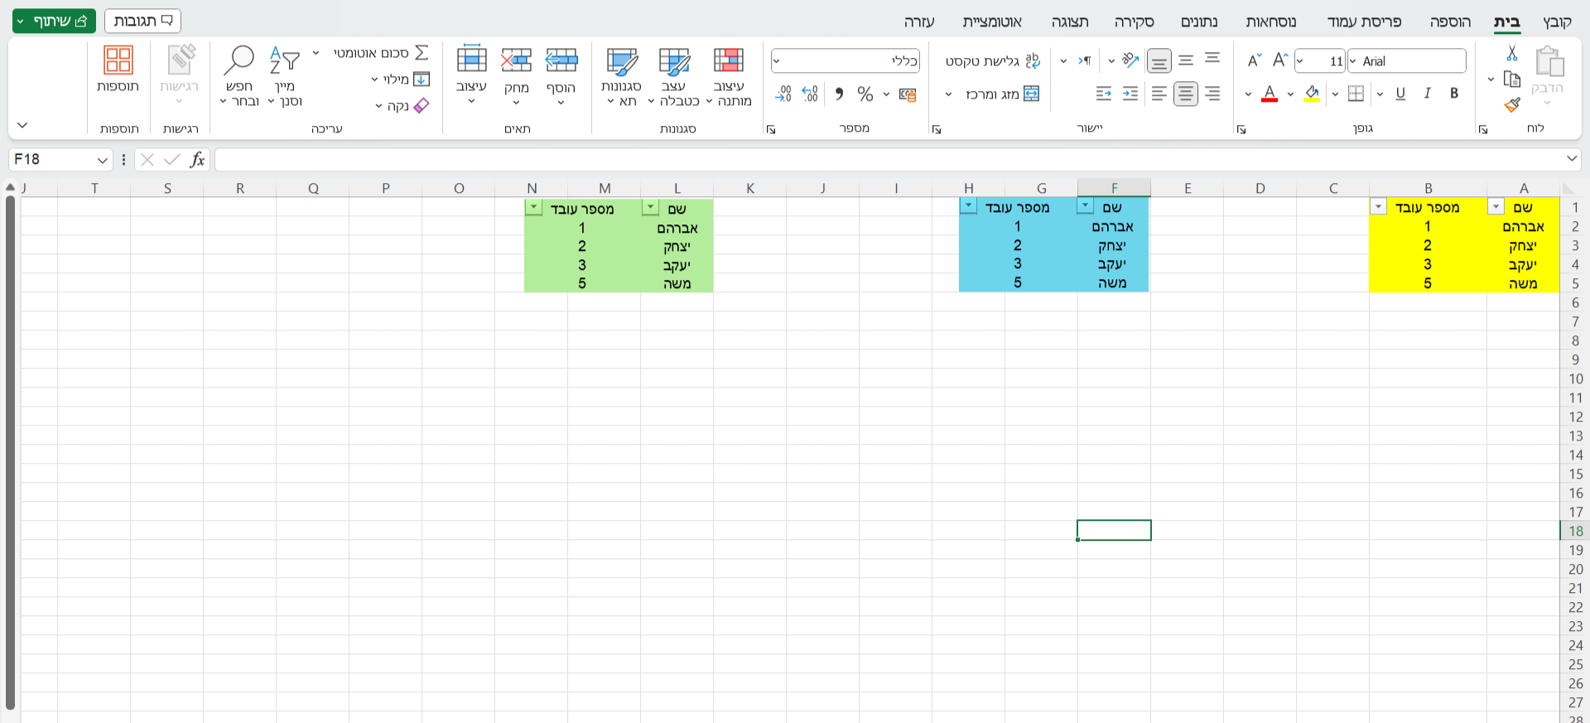The width and height of the screenshot is (1590, 723).
Task: Click the Cut scissors icon
Action: pos(1511,53)
